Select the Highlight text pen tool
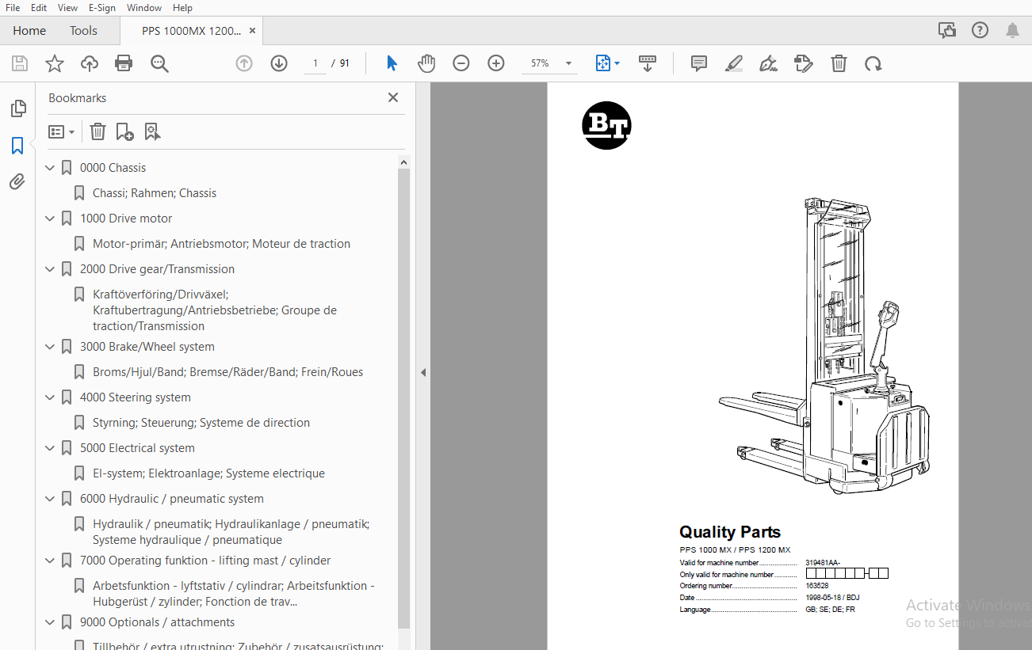The width and height of the screenshot is (1032, 650). (x=734, y=63)
